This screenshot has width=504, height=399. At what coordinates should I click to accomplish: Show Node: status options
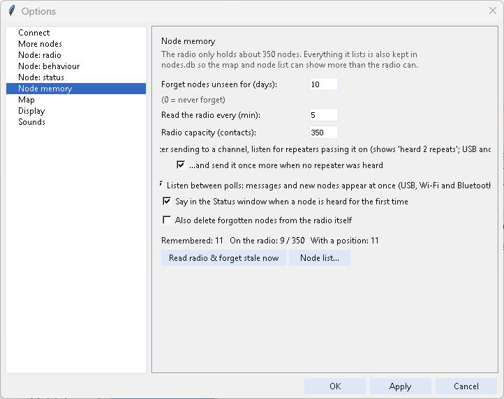[x=76, y=77]
